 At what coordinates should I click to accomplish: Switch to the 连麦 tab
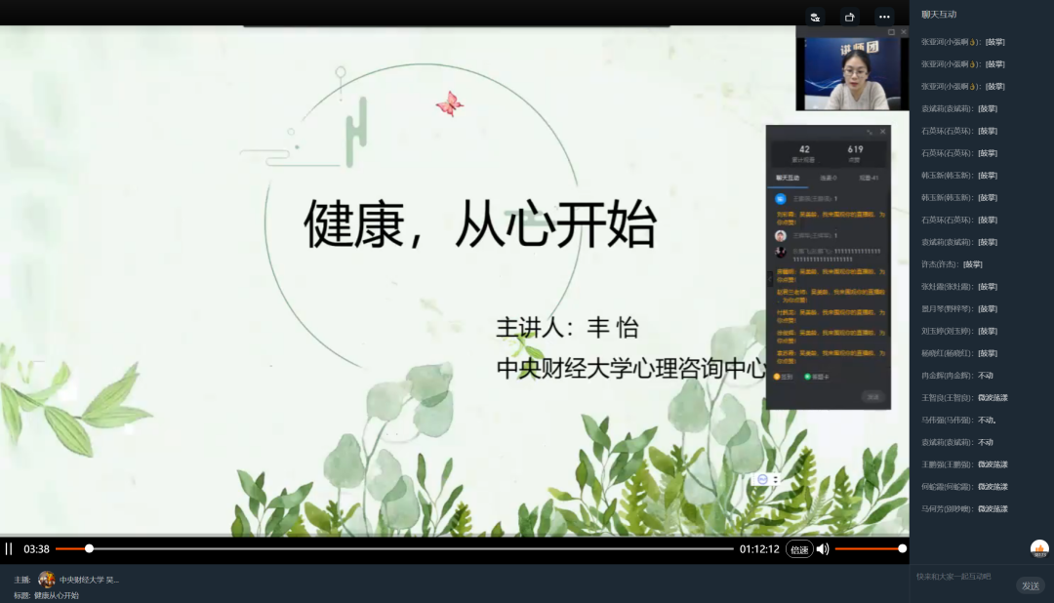point(829,179)
